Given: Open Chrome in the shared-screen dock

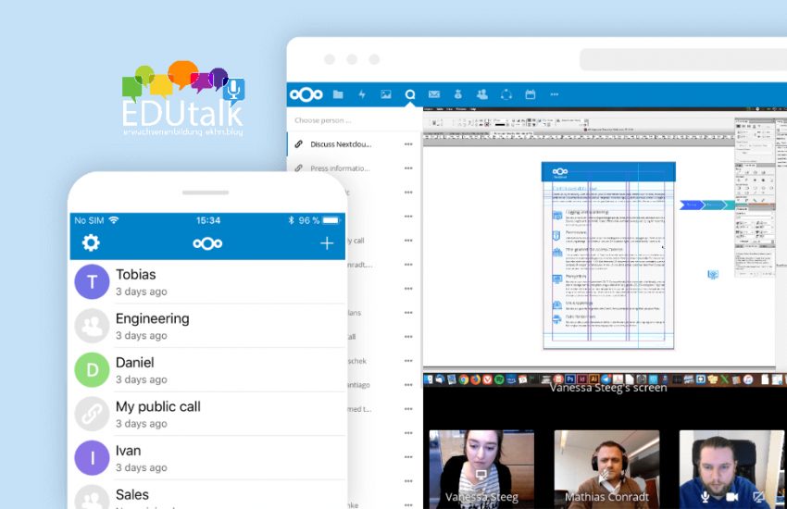Looking at the screenshot, I should point(464,379).
